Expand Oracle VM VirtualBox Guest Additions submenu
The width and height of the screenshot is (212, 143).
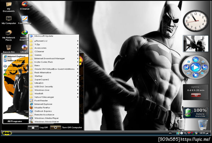click(x=54, y=69)
